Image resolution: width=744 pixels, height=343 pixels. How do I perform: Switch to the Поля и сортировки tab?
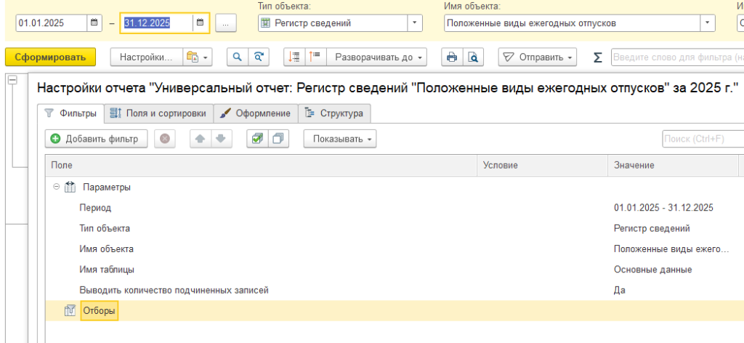[x=158, y=113]
